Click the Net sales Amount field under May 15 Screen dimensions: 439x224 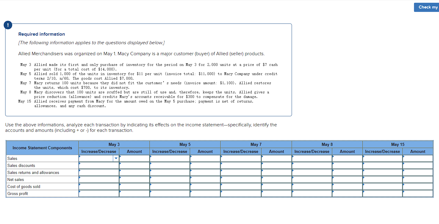point(418,179)
